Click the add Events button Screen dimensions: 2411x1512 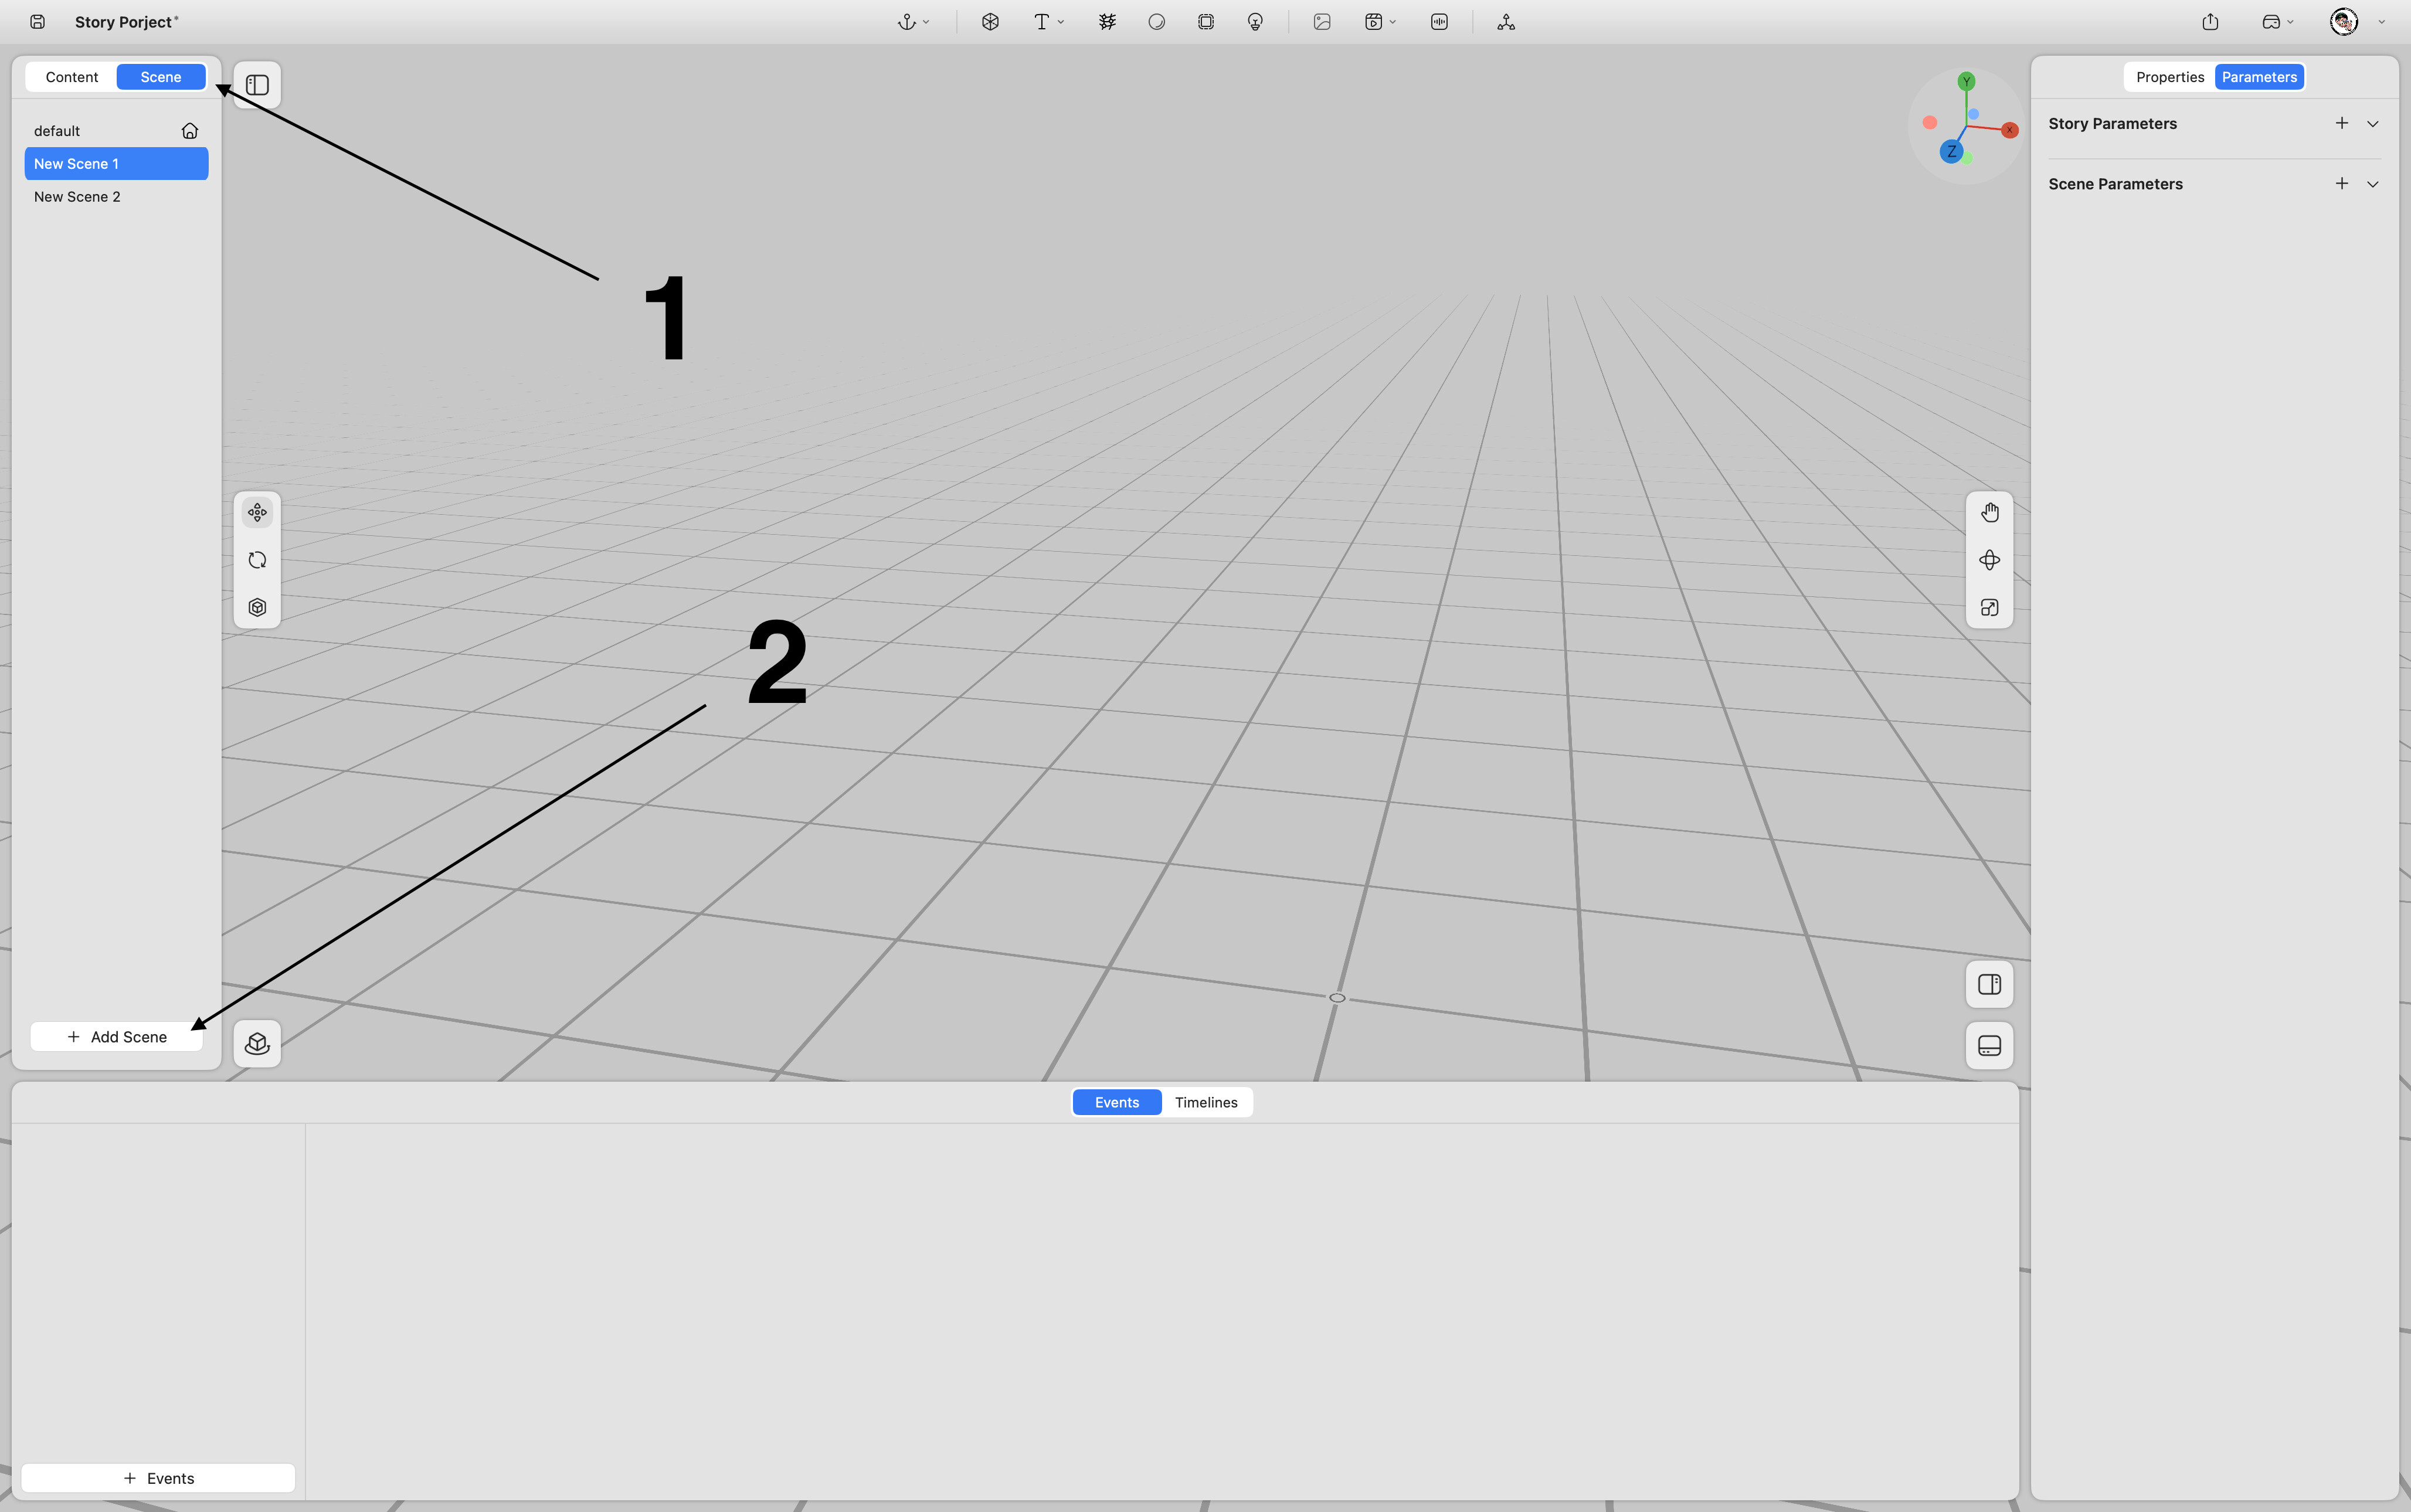pos(158,1478)
